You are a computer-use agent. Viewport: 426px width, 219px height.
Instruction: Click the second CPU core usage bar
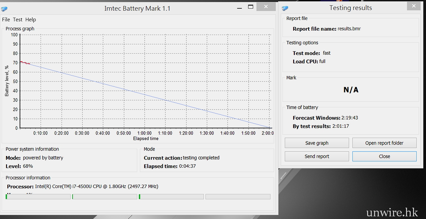pyautogui.click(x=105, y=197)
